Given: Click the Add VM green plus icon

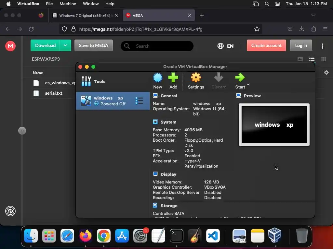Looking at the screenshot, I should click(173, 81).
